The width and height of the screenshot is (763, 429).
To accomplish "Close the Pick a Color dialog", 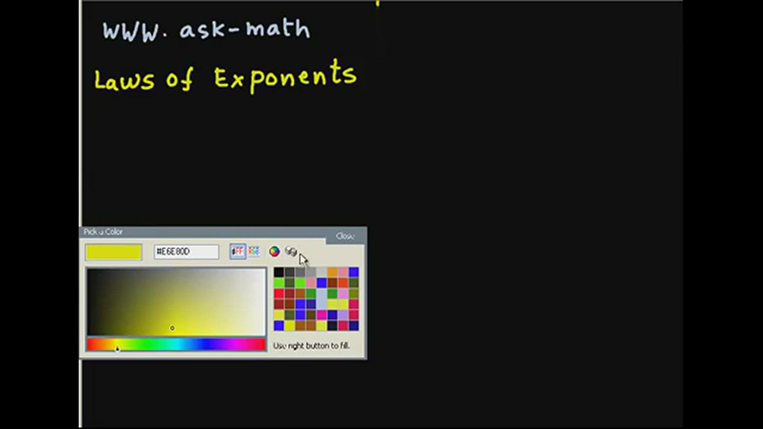I will pos(345,236).
